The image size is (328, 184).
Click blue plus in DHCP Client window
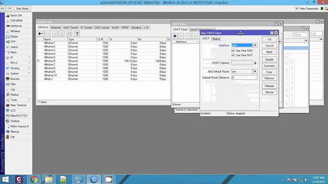click(175, 36)
